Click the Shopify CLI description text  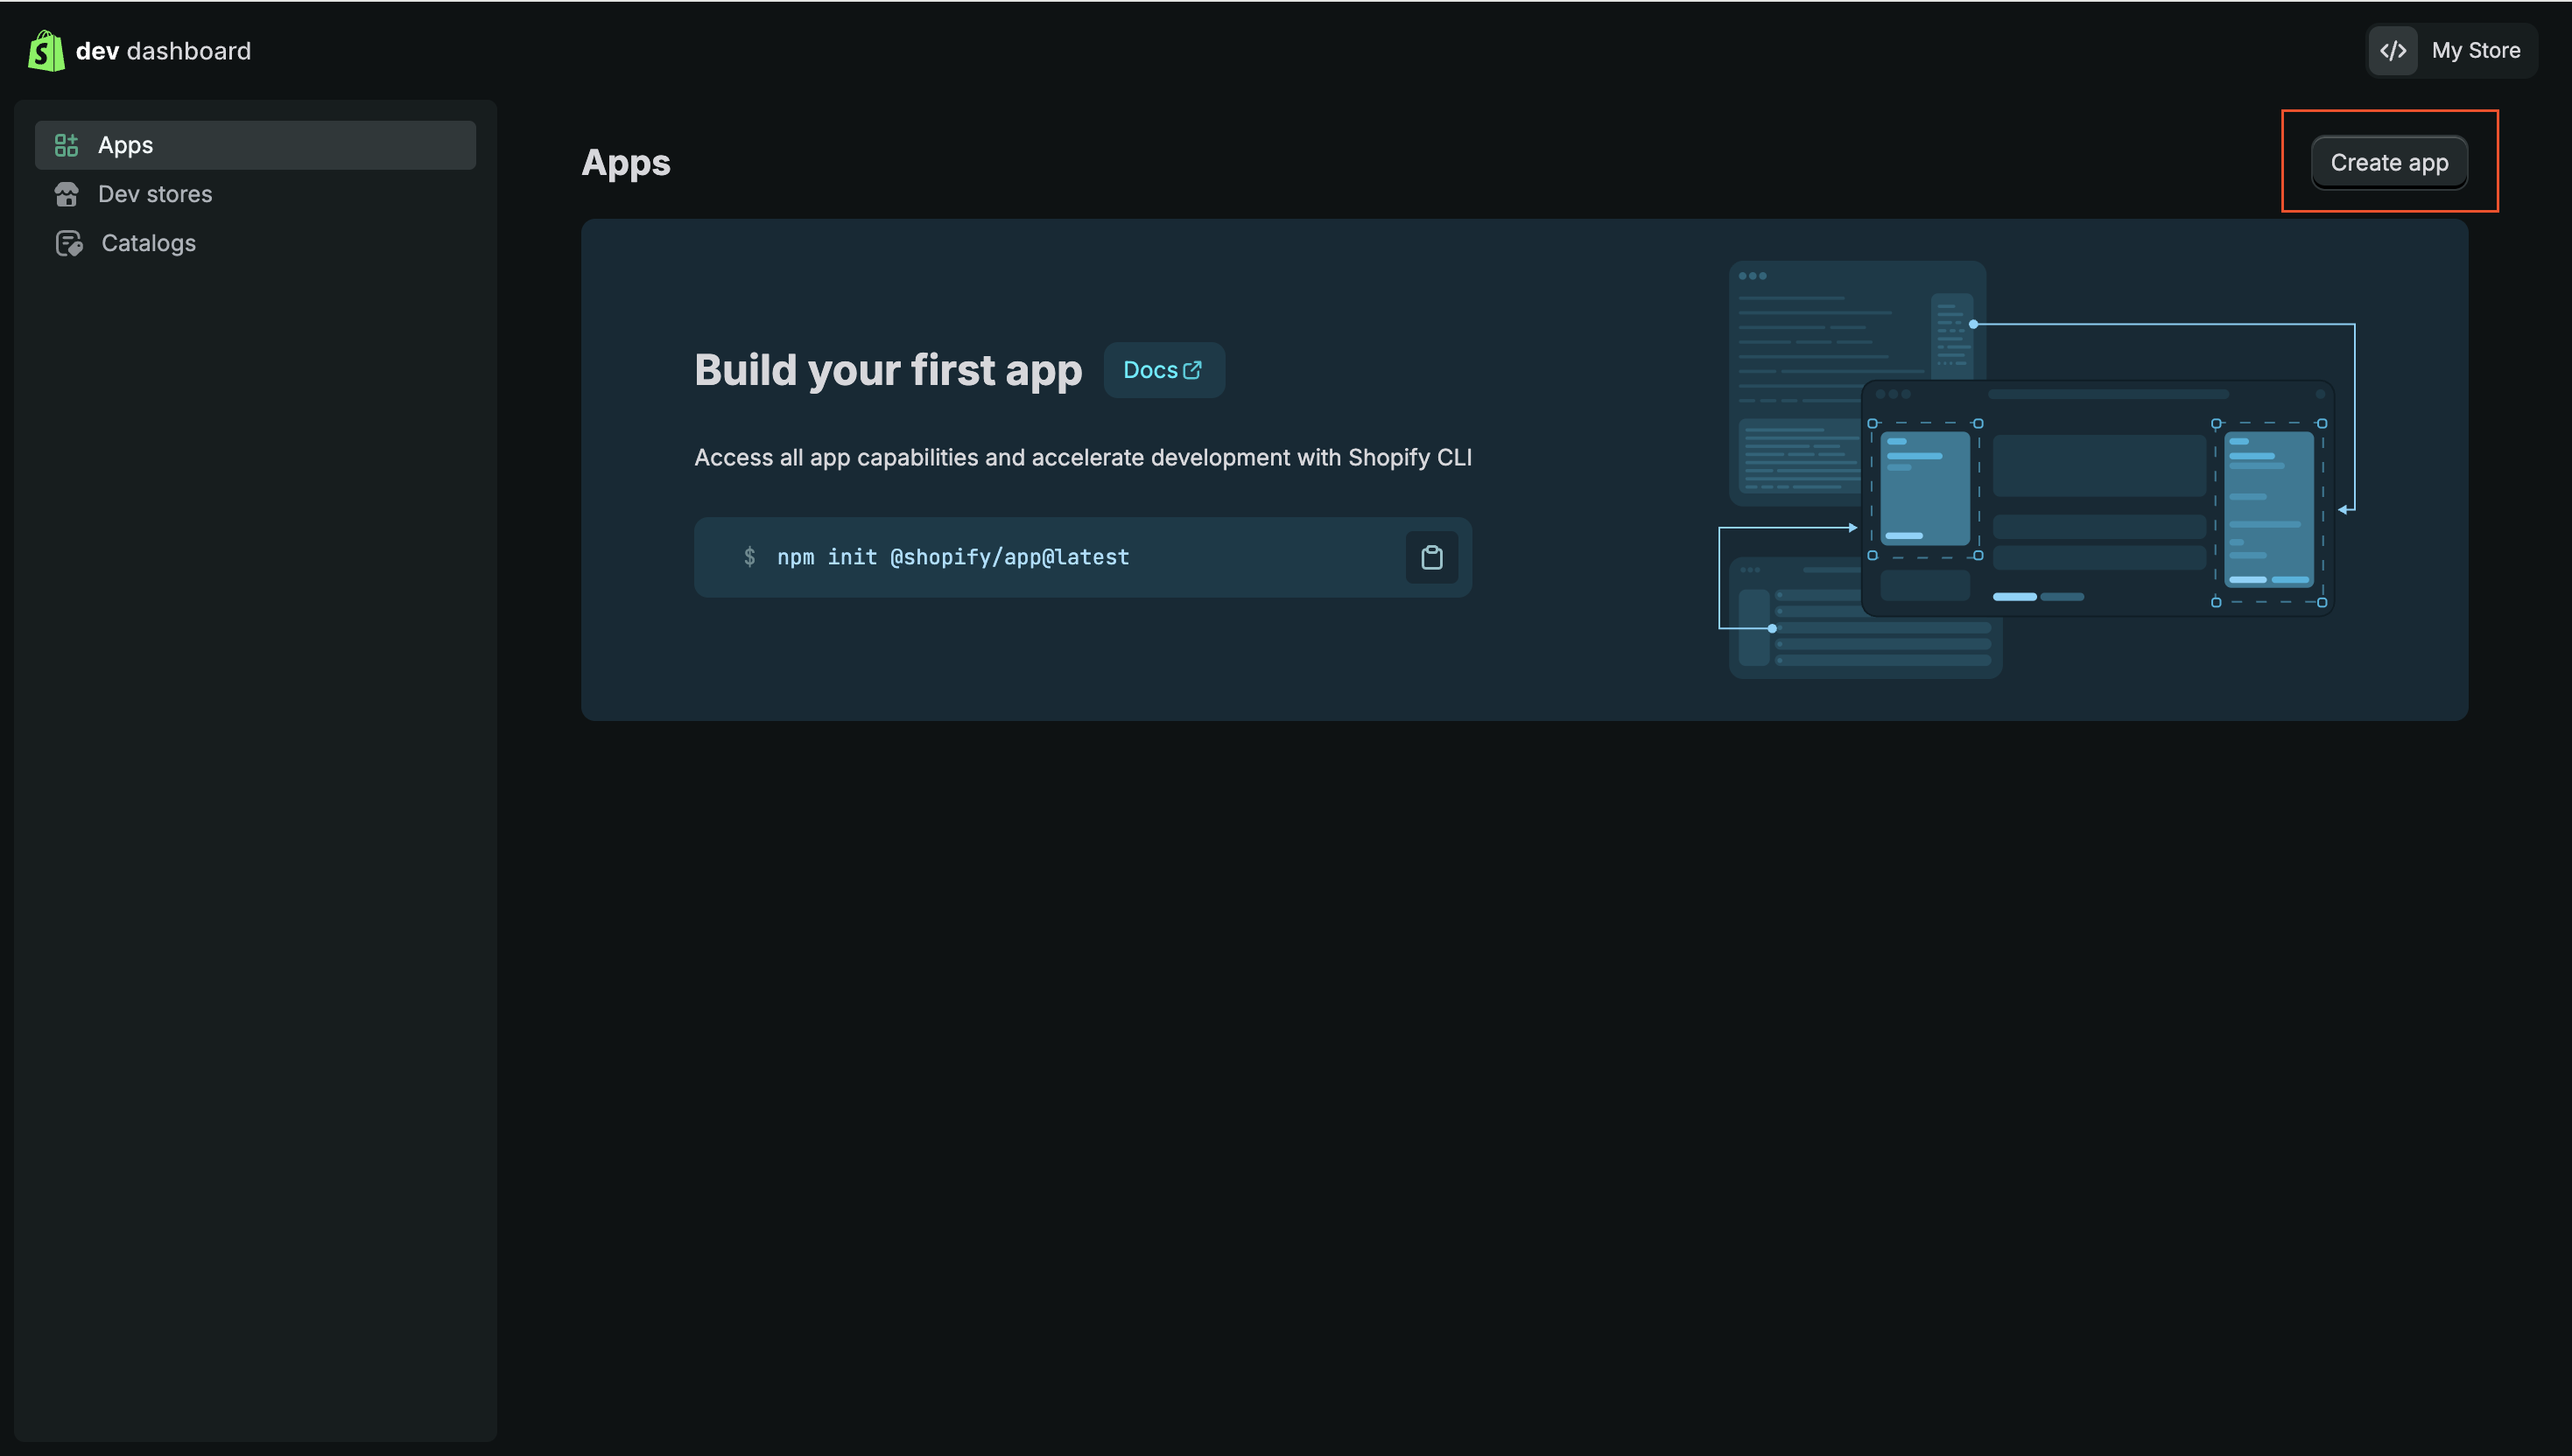click(1082, 457)
